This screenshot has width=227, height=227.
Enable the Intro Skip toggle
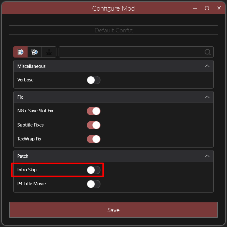click(94, 170)
